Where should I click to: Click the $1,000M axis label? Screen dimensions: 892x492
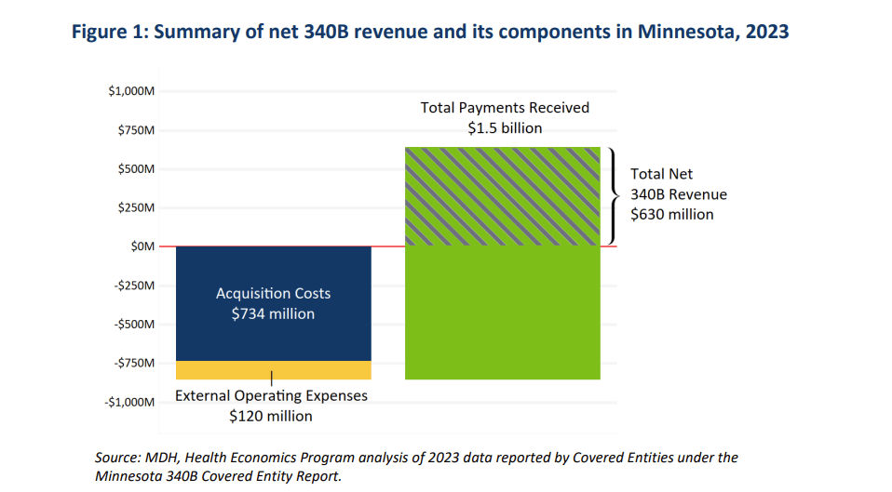point(131,91)
